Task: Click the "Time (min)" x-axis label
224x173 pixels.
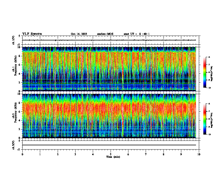Action: coord(113,157)
